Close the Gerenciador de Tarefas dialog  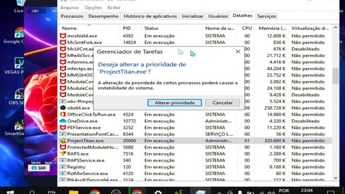238,52
